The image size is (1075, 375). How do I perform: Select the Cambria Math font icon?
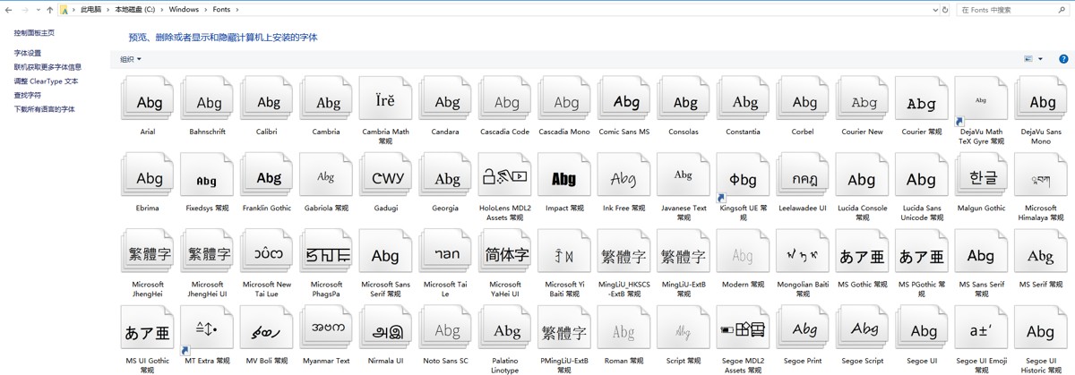point(385,98)
